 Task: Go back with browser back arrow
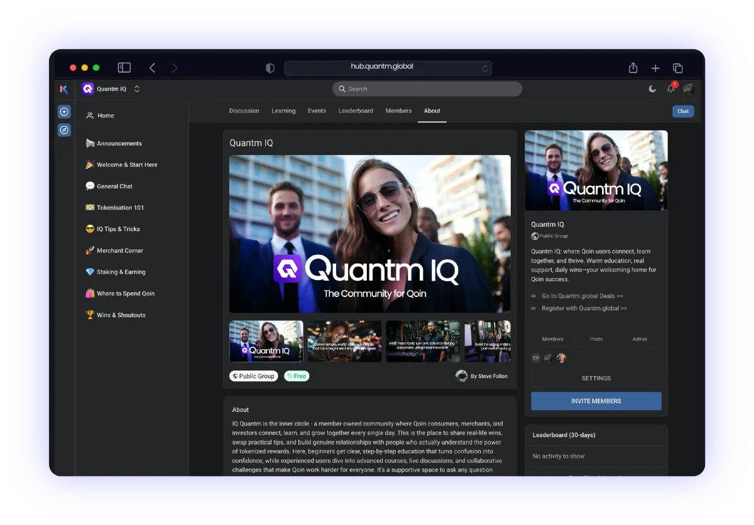pyautogui.click(x=152, y=68)
